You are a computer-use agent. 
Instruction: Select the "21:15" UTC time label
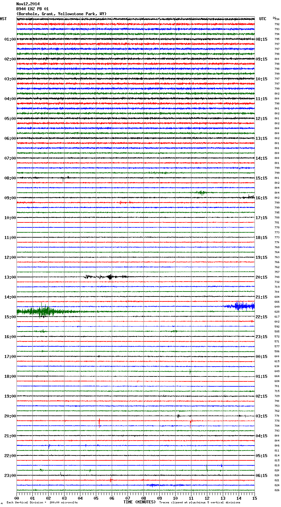pyautogui.click(x=261, y=297)
